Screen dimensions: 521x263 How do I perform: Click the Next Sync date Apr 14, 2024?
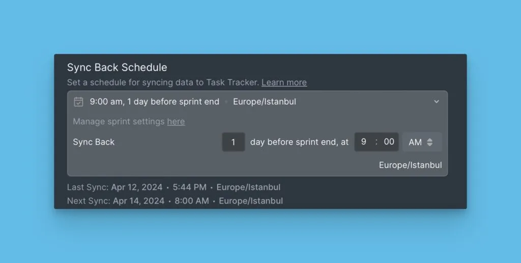click(138, 201)
